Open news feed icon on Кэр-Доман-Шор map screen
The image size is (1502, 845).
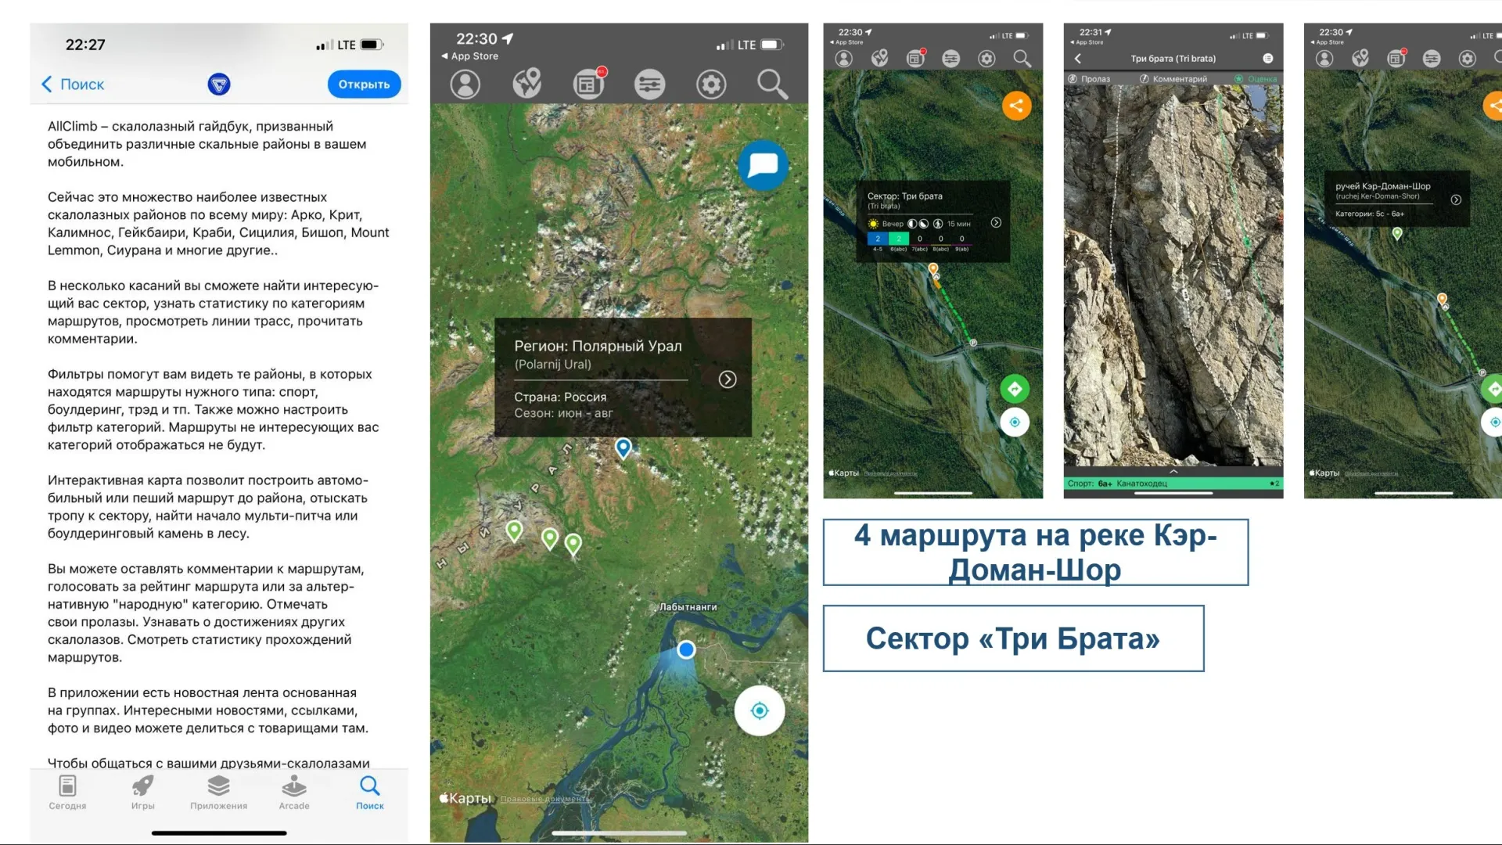coord(1396,58)
